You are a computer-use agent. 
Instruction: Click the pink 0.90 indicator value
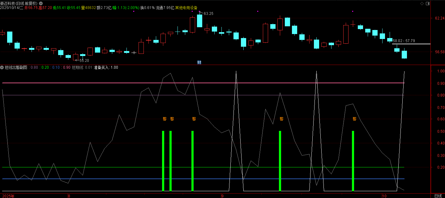66,67
